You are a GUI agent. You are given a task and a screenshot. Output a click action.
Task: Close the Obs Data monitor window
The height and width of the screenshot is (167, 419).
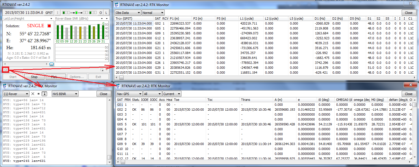[x=409, y=13]
